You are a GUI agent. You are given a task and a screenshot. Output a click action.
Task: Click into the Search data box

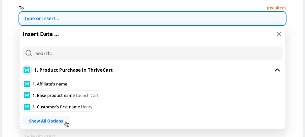coord(153,53)
